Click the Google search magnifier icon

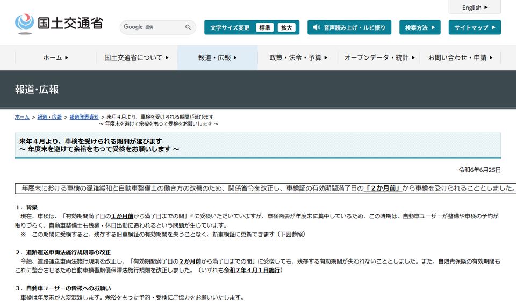point(188,27)
